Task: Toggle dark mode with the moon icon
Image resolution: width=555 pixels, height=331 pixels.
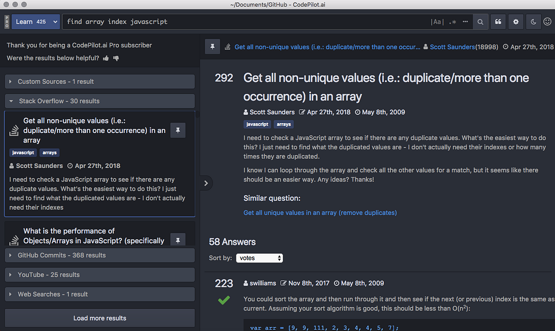Action: coord(532,22)
